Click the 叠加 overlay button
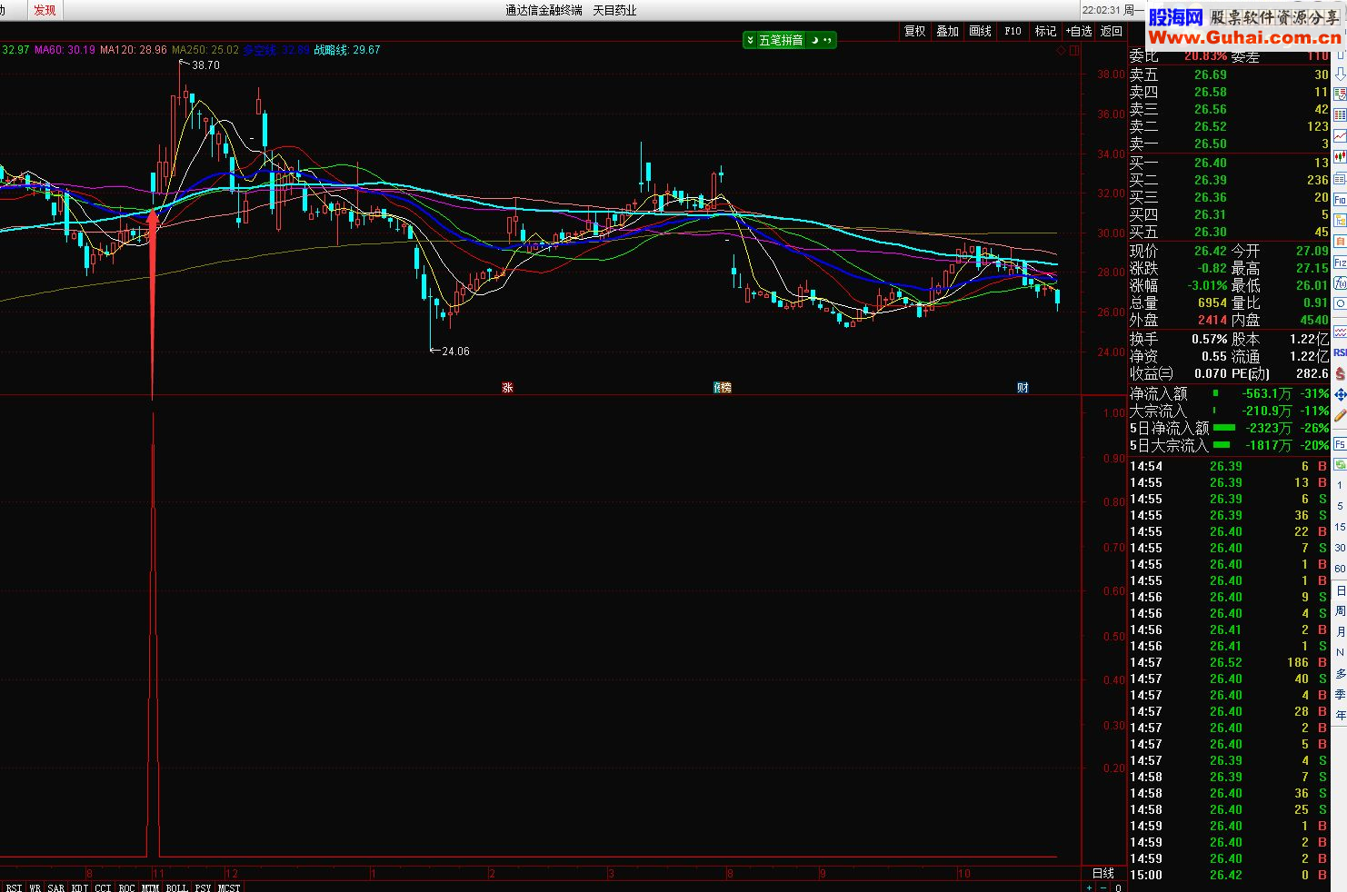 point(947,31)
